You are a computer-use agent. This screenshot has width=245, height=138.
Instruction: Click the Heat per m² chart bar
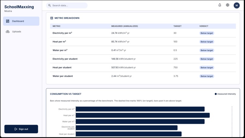click(143, 115)
